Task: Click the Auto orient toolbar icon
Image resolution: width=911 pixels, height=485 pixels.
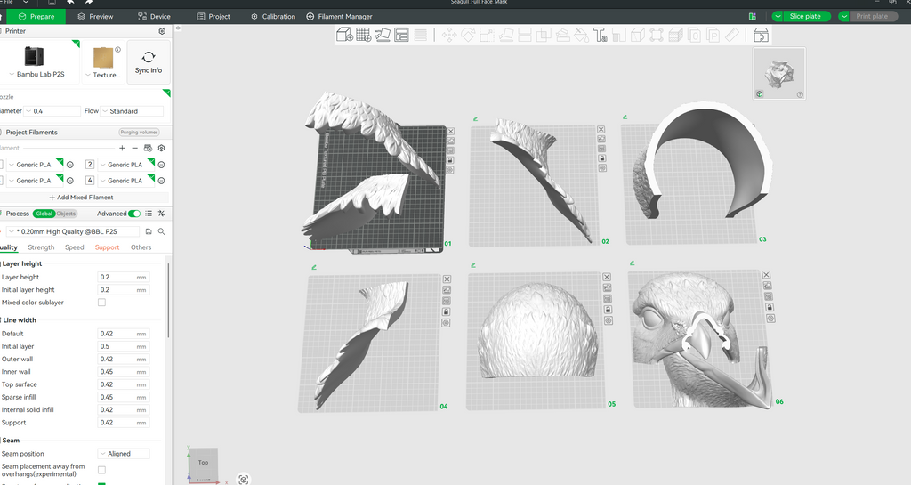Action: pos(383,35)
